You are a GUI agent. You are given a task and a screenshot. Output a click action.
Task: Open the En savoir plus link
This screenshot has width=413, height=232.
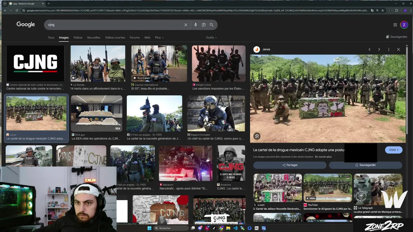coord(323,157)
